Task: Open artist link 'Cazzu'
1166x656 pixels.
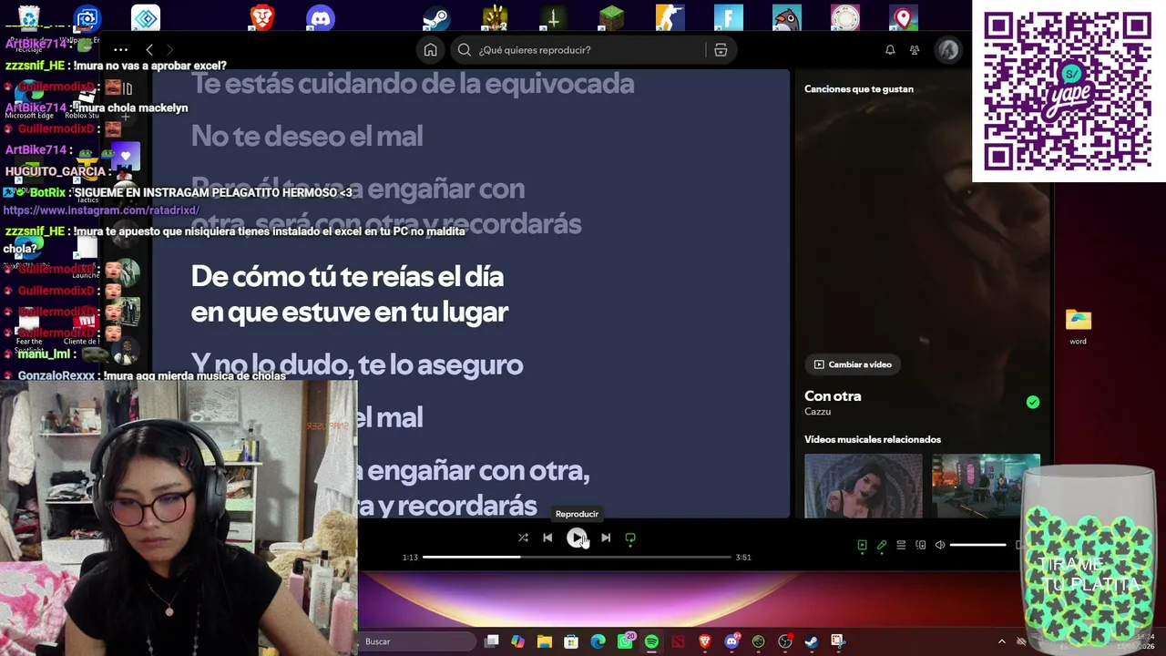Action: tap(817, 412)
